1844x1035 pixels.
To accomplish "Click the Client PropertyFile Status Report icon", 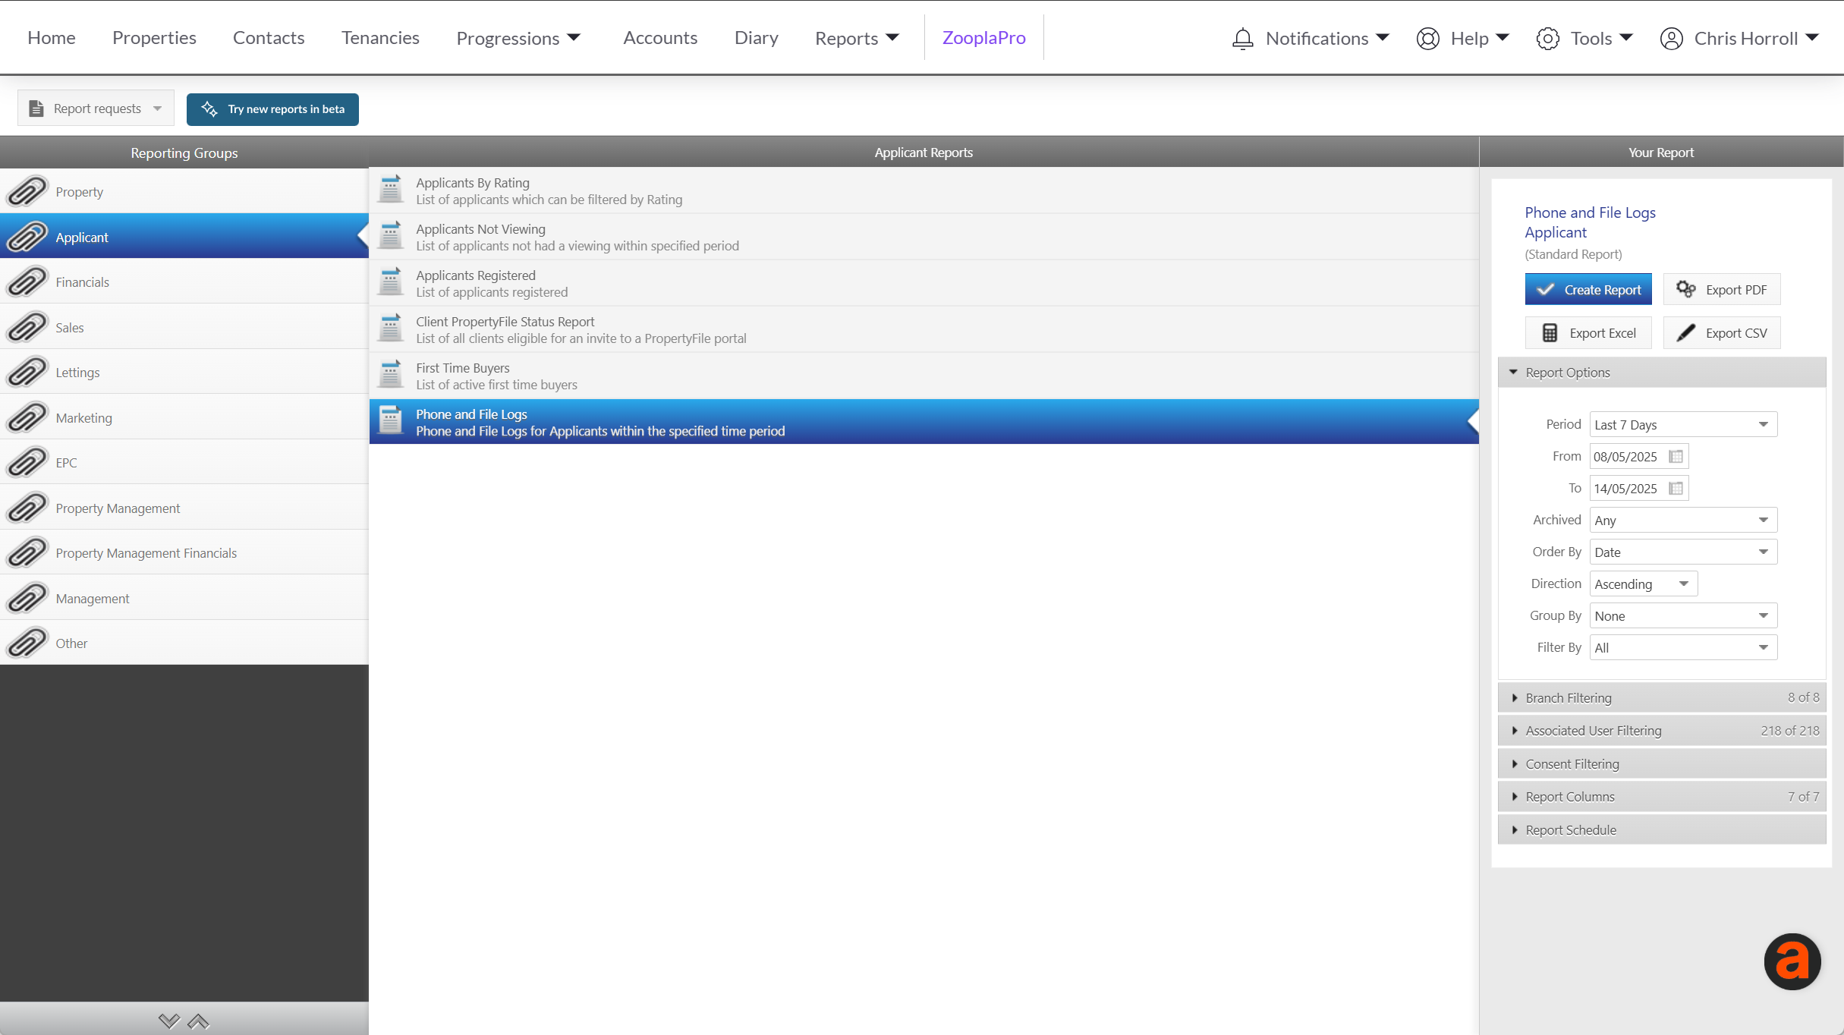I will point(391,329).
